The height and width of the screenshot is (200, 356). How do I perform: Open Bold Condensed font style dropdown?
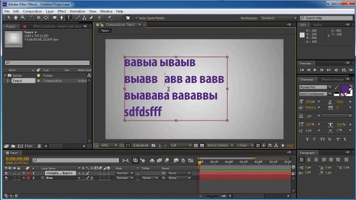(315, 94)
